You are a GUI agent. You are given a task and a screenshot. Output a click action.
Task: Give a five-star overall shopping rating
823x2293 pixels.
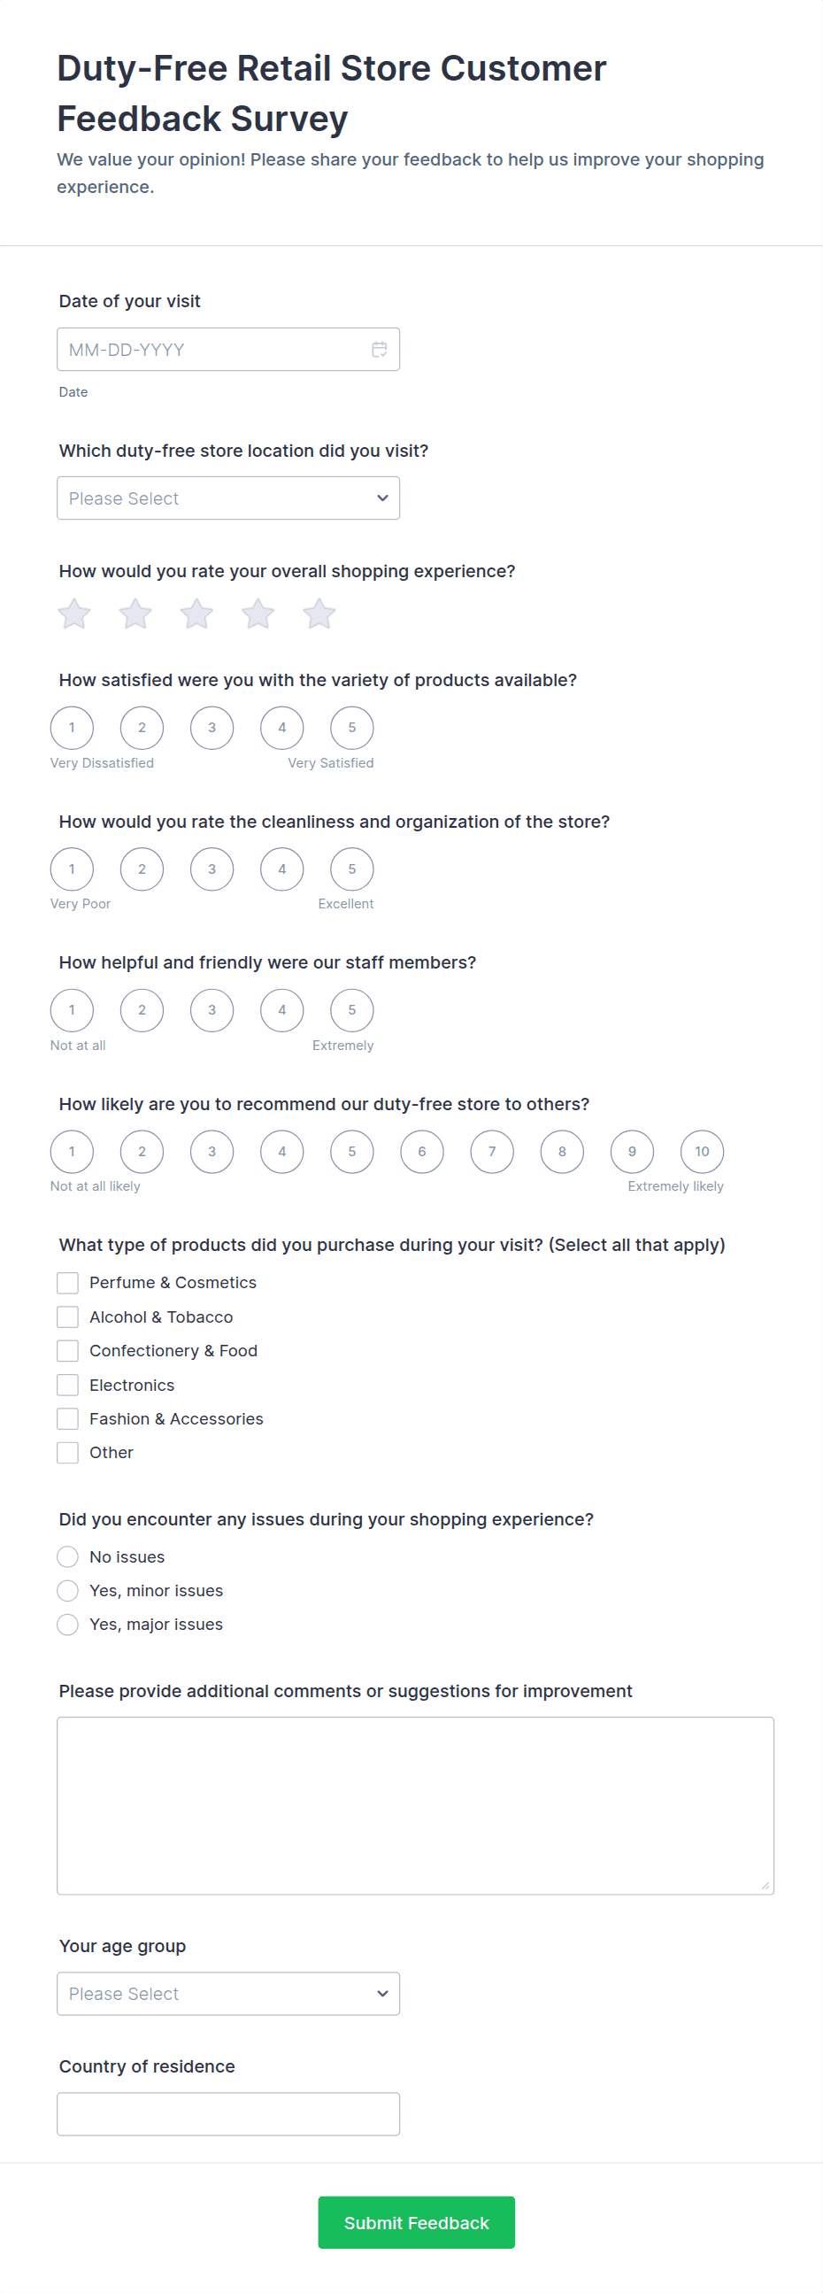(319, 614)
